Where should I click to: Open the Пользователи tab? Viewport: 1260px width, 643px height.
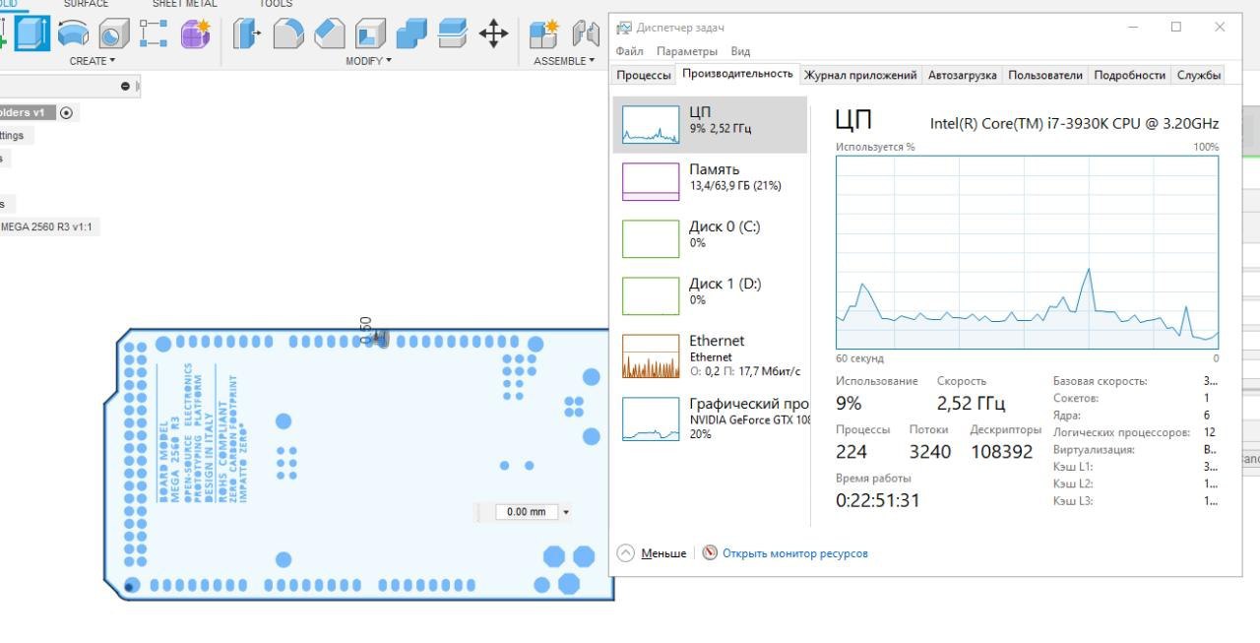pyautogui.click(x=1044, y=75)
